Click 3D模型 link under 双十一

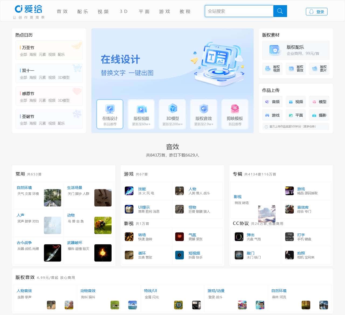(x=64, y=77)
